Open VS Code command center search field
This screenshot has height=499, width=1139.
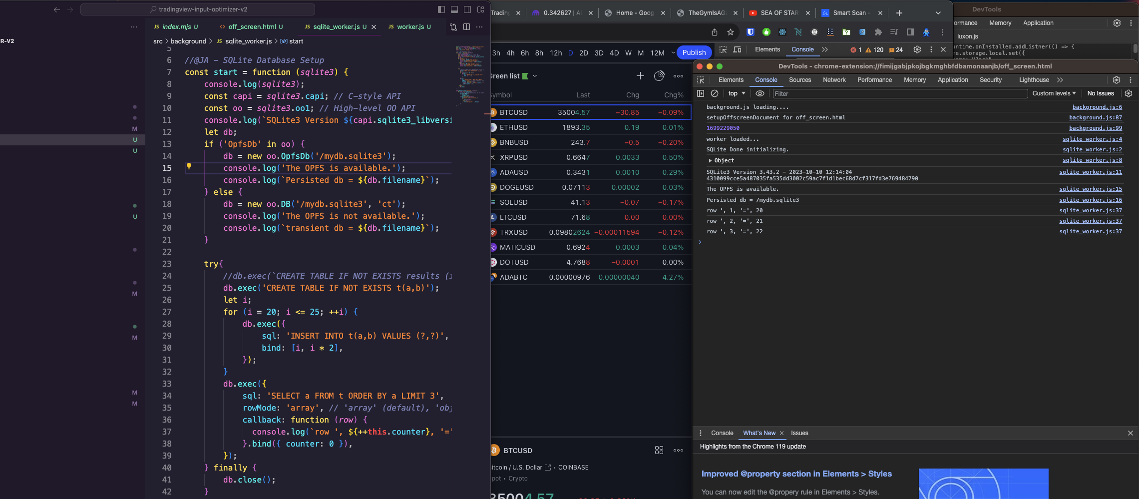coord(198,9)
